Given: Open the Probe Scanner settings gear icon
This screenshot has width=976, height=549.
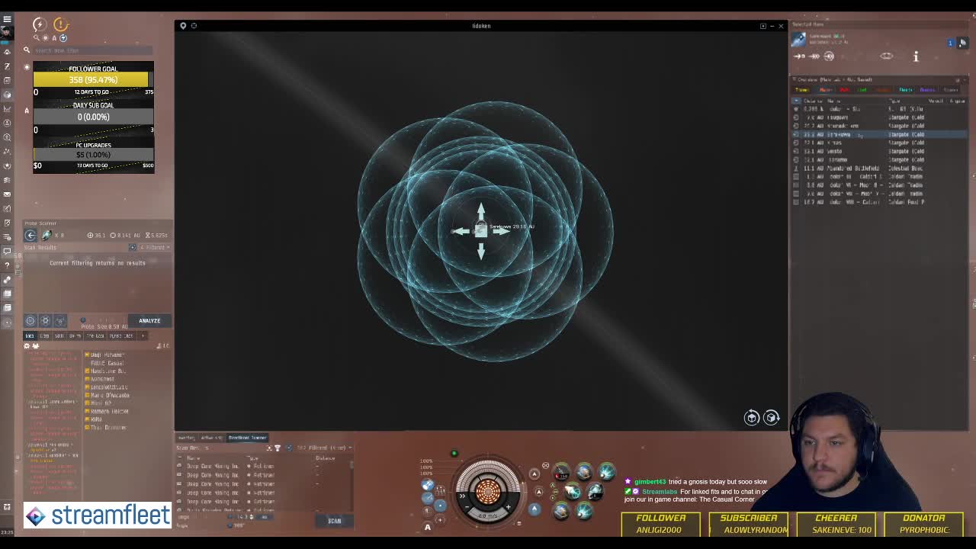Looking at the screenshot, I should coord(133,247).
